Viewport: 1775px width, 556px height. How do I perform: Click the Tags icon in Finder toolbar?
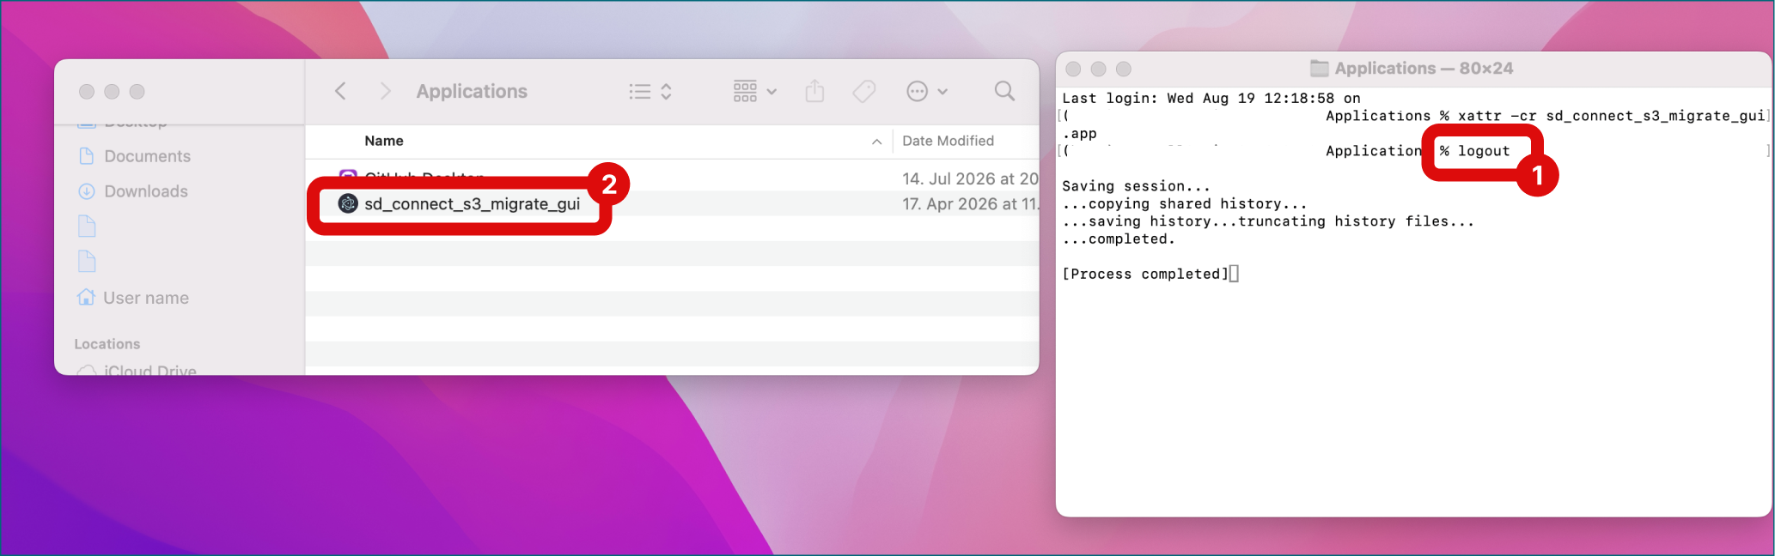[864, 91]
